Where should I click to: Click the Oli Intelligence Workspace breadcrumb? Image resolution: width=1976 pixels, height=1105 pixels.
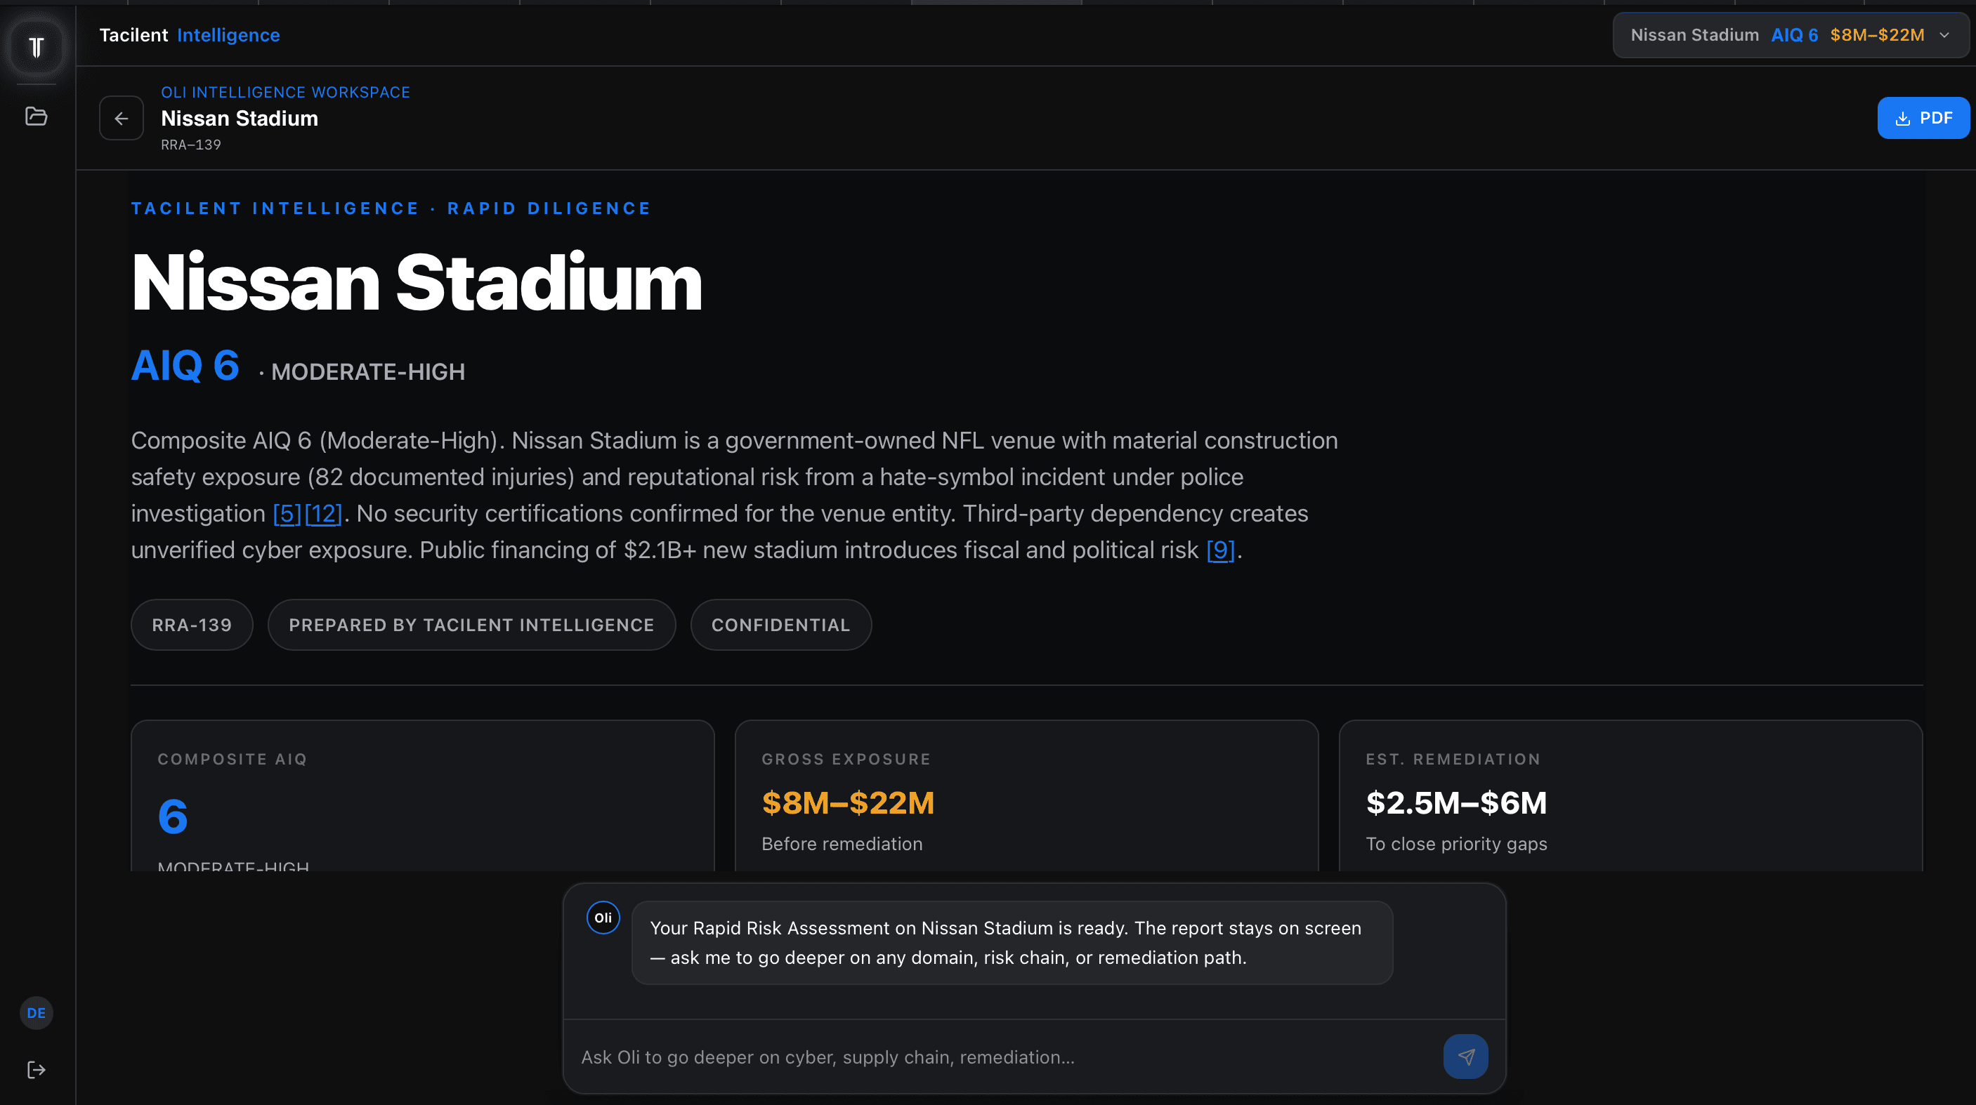[285, 92]
